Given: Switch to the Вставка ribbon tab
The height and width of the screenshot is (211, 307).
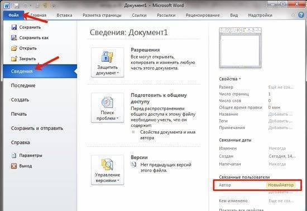Looking at the screenshot, I should tap(64, 15).
